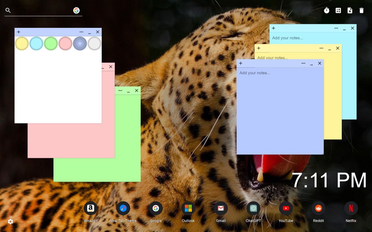Click the Google logo in search bar
This screenshot has width=372, height=232.
[76, 10]
